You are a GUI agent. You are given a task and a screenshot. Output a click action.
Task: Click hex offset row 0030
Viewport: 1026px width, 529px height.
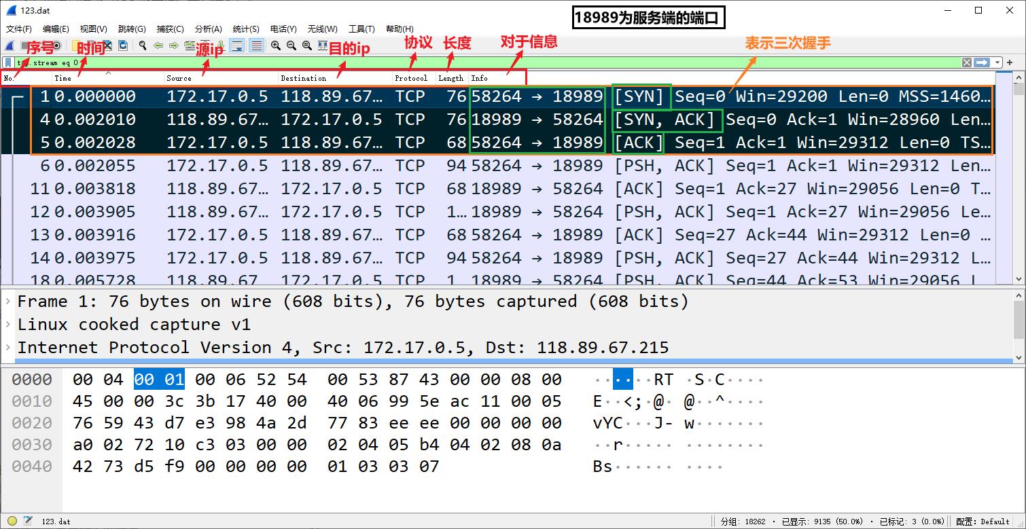tap(32, 445)
